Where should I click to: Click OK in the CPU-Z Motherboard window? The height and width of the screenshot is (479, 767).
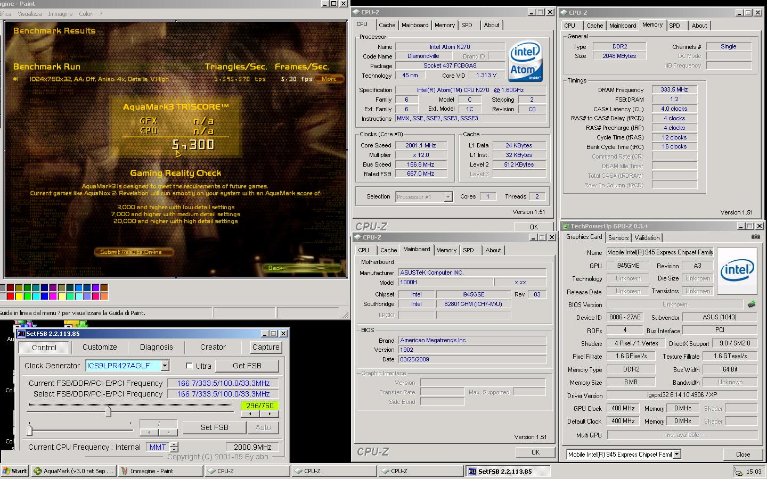[535, 452]
